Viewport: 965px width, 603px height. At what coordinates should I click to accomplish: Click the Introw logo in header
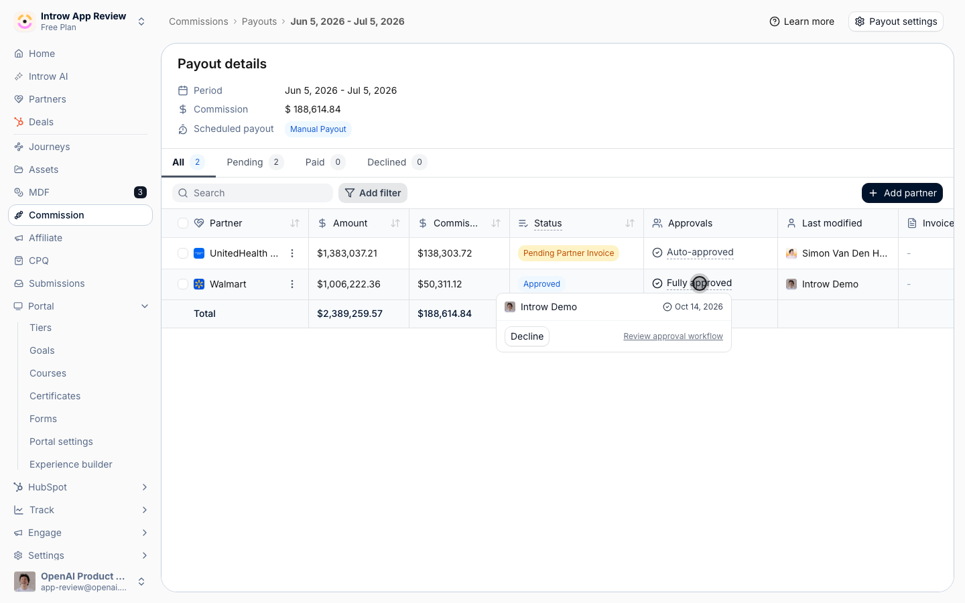25,21
